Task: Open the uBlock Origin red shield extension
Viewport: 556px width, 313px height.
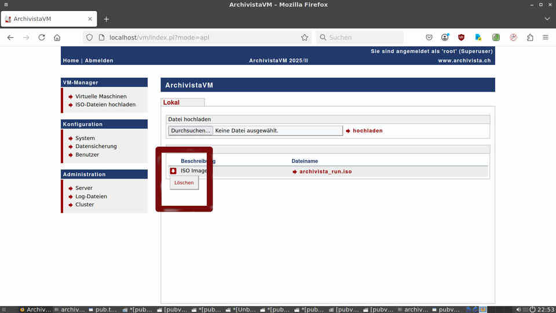Action: coord(461,37)
